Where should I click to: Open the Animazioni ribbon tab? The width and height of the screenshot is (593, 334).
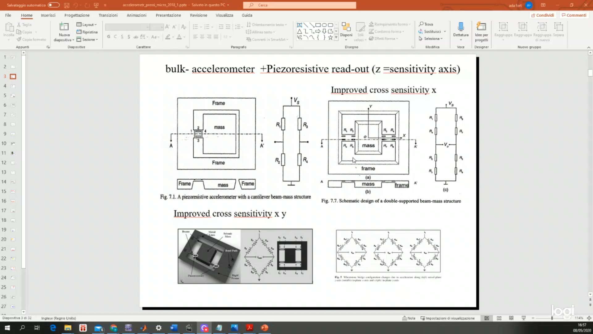click(136, 15)
